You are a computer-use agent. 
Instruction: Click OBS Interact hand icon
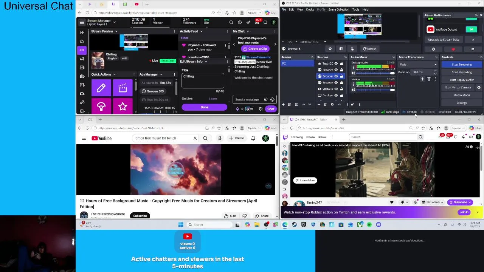[x=352, y=49]
